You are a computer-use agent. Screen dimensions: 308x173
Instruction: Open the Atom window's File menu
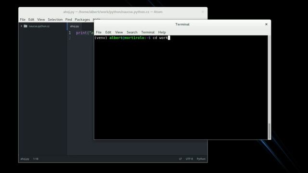(x=23, y=19)
